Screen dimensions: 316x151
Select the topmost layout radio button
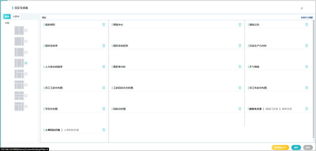point(26,31)
